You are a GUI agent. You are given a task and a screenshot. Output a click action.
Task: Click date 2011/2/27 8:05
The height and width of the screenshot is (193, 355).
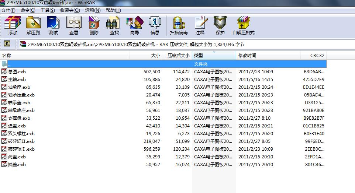(x=254, y=141)
